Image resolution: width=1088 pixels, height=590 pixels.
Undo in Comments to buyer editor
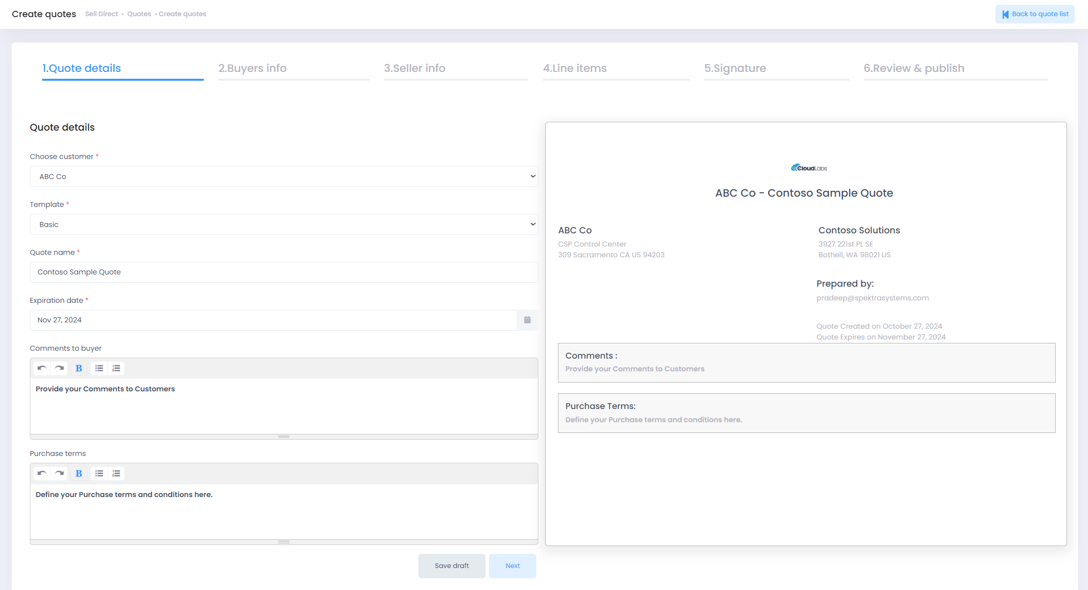pyautogui.click(x=42, y=368)
